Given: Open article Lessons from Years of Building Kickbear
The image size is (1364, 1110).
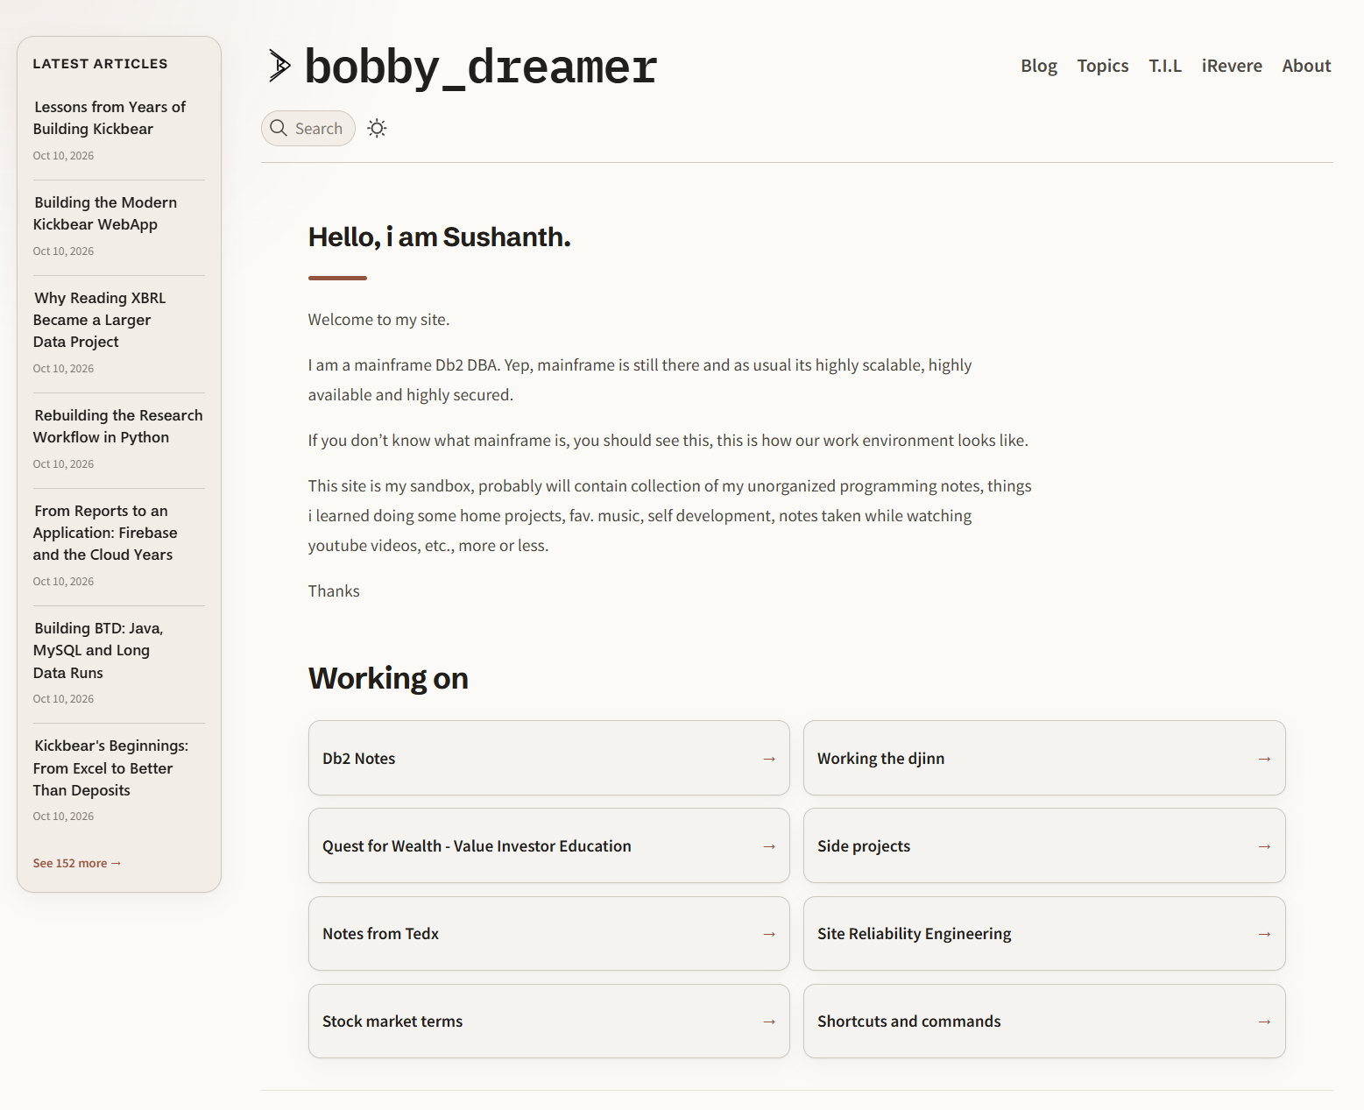Looking at the screenshot, I should [x=110, y=117].
